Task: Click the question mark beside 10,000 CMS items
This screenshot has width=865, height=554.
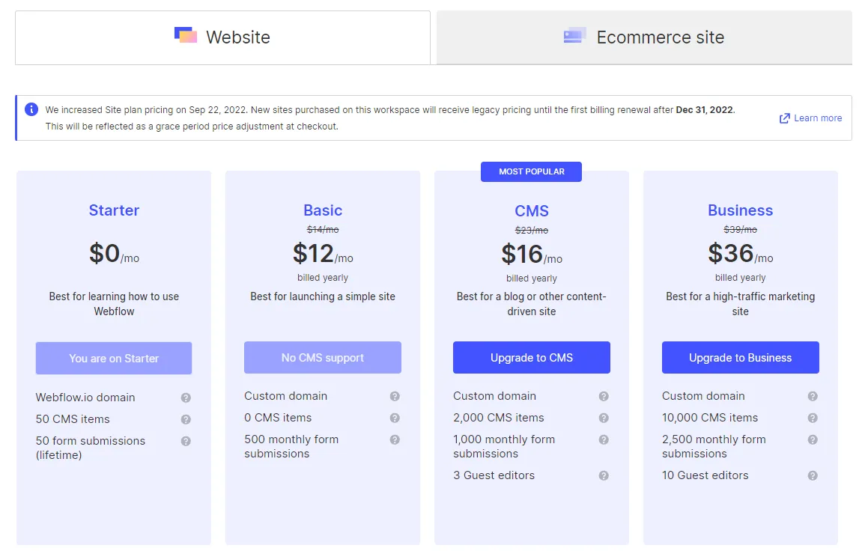Action: [813, 418]
